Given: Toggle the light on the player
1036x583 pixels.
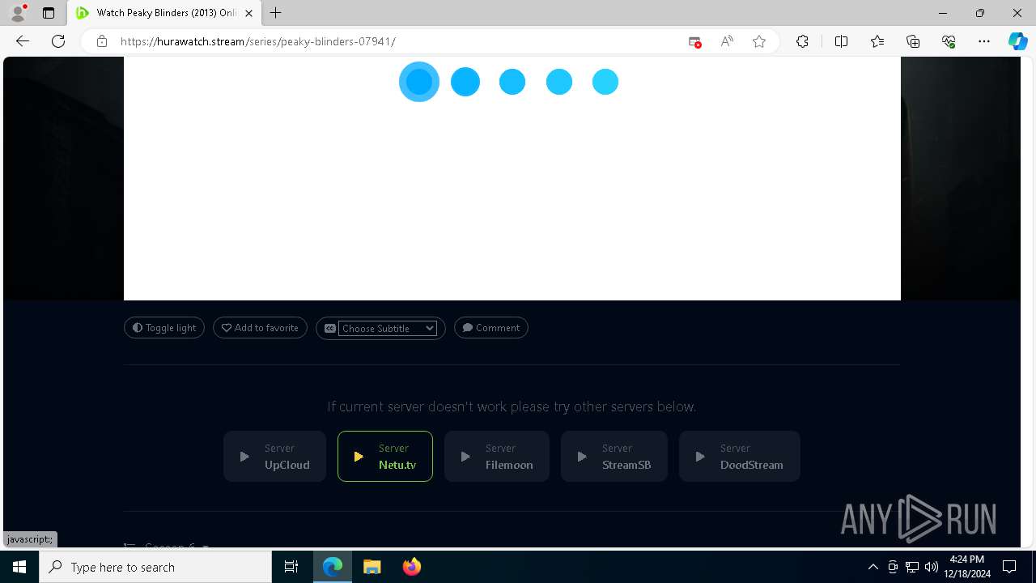Looking at the screenshot, I should tap(164, 328).
